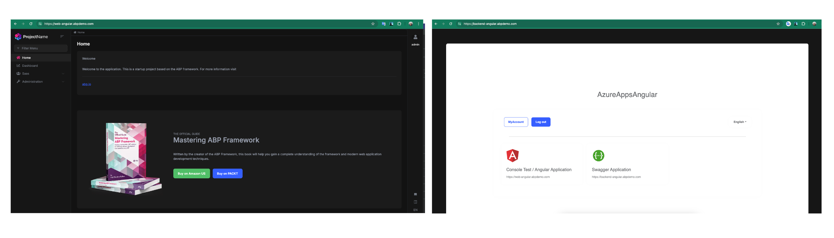Click Buy on PACKT button
Screen dimensions: 834x238
(x=227, y=173)
